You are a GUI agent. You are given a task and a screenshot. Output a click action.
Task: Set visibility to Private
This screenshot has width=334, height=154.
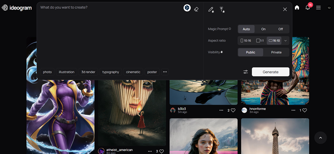[276, 52]
